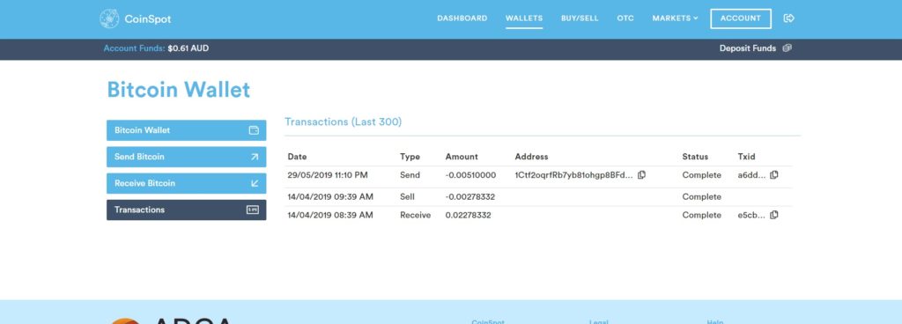Copy the address 1Ctf2oqrfRb7yb8tohgp8BFd
902x324 pixels.
pos(641,174)
